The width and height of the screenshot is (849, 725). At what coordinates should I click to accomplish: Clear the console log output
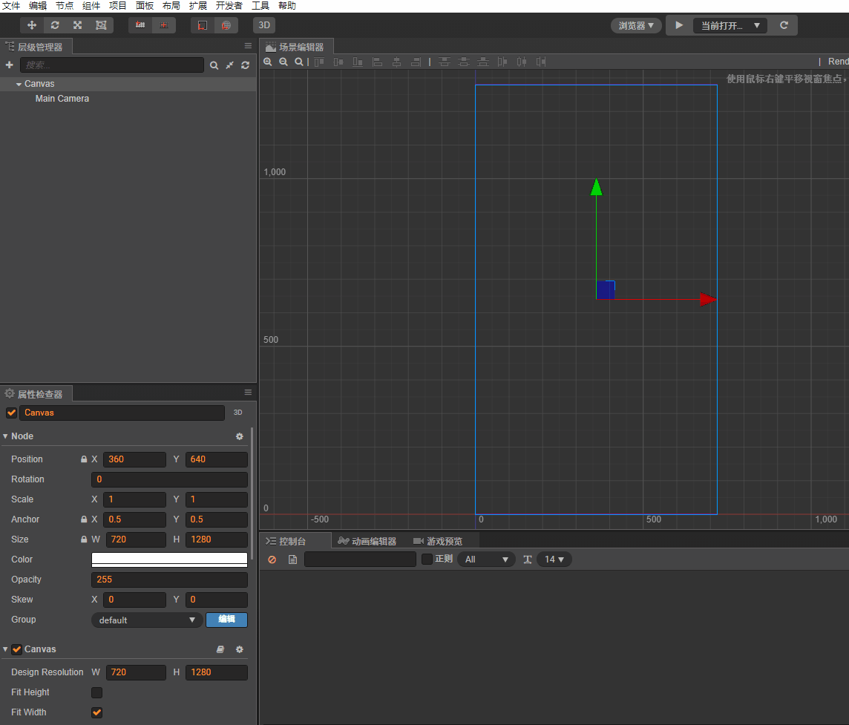tap(272, 560)
